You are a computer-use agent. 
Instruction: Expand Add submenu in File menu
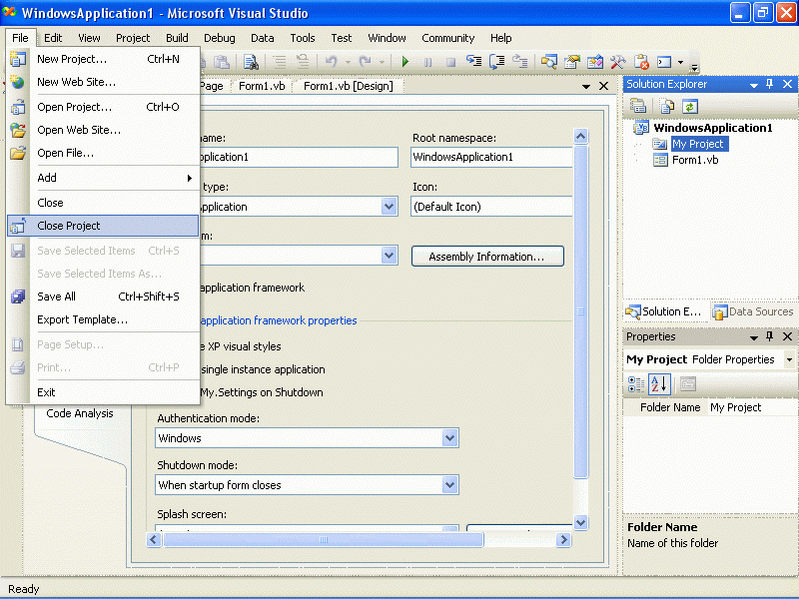pos(115,178)
